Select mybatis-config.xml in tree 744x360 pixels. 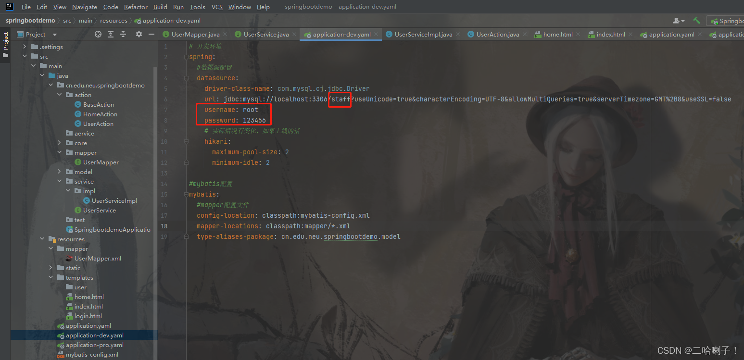coord(92,354)
